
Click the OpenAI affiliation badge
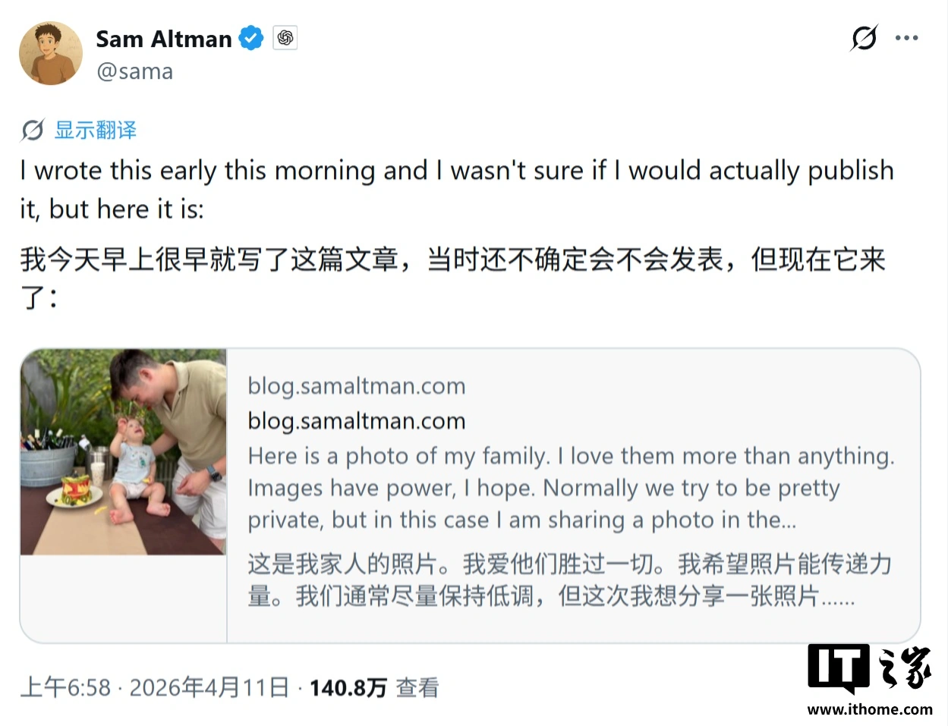[x=285, y=38]
